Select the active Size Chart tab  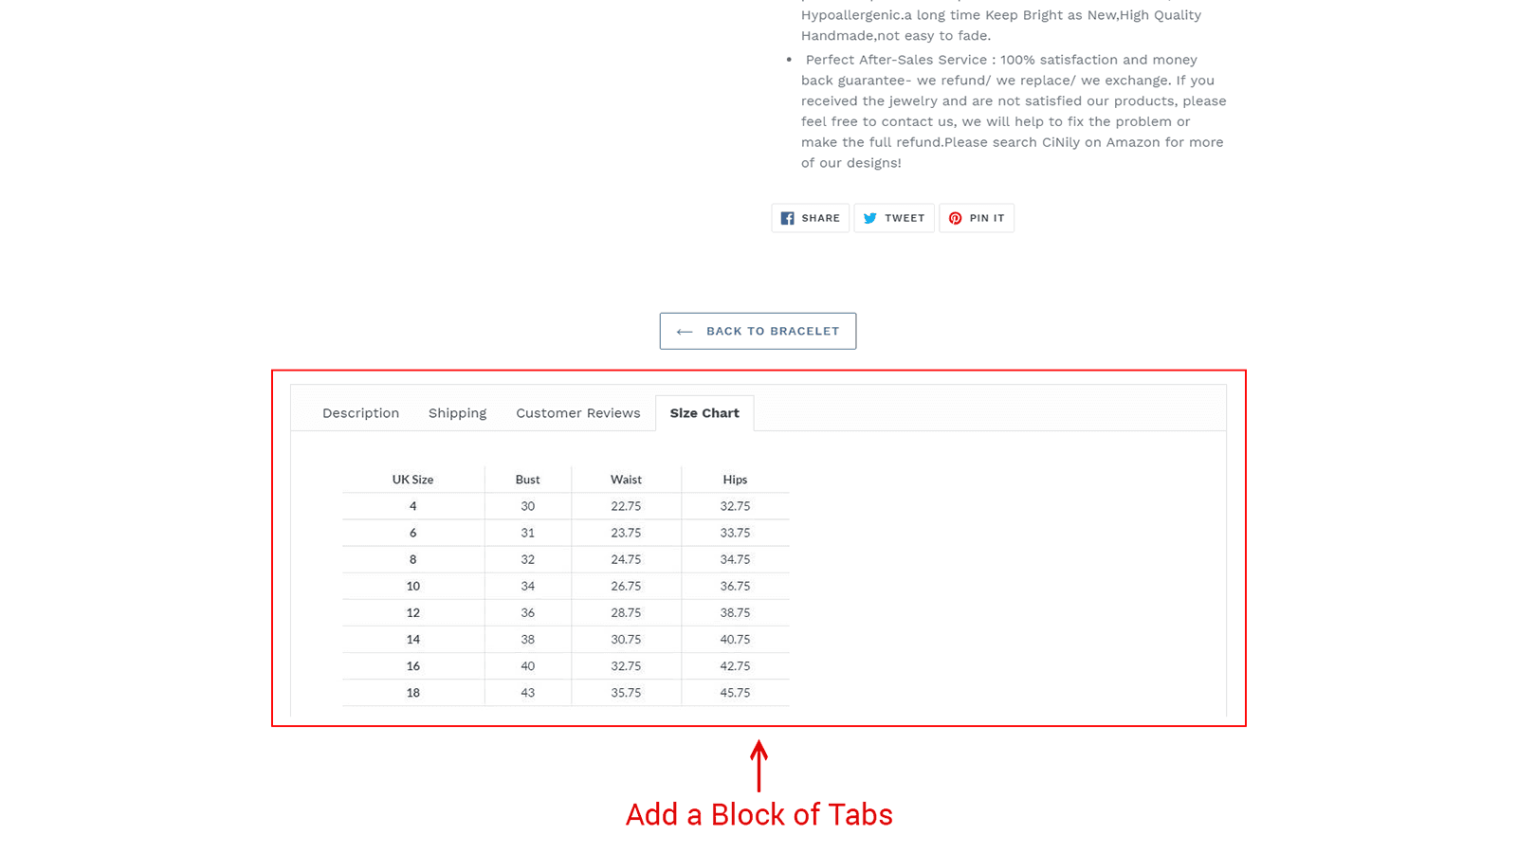point(704,412)
